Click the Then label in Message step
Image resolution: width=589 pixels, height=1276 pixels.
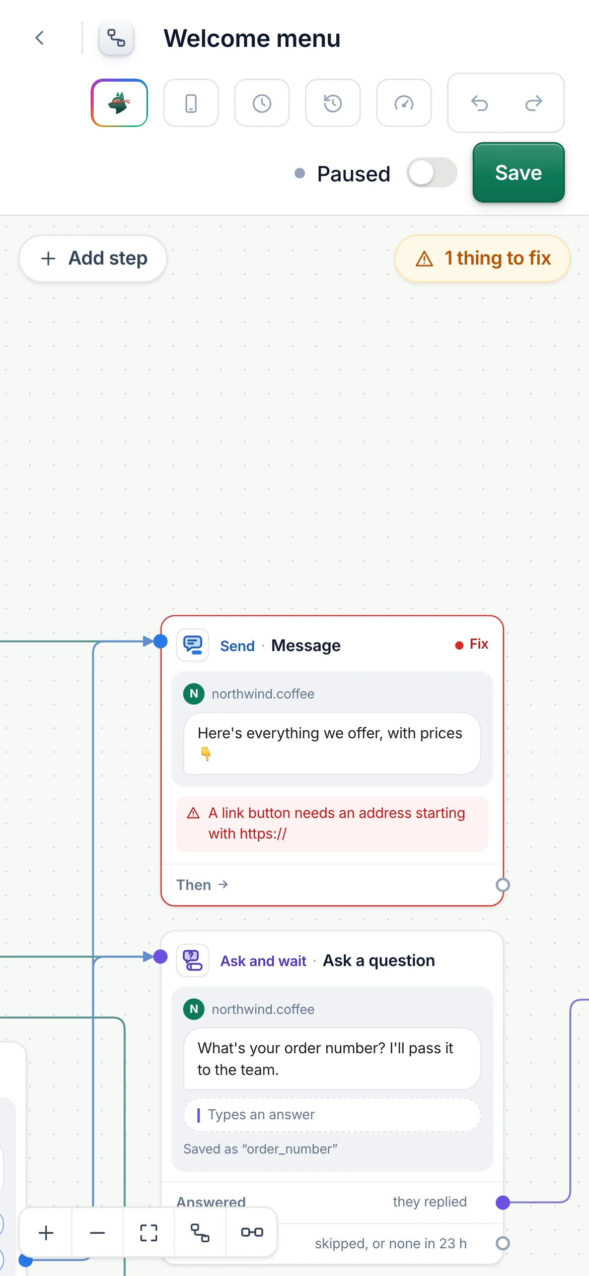pyautogui.click(x=202, y=885)
